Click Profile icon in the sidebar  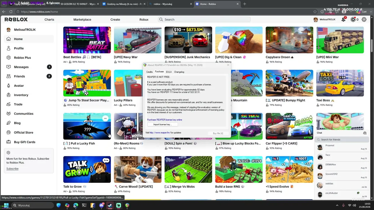8,48
